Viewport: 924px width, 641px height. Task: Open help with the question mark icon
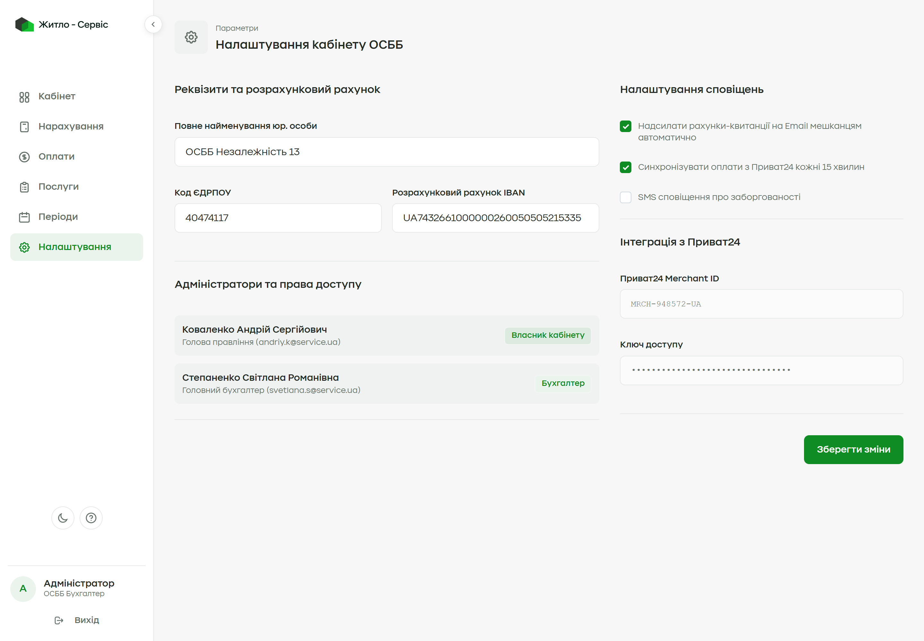[x=91, y=518]
